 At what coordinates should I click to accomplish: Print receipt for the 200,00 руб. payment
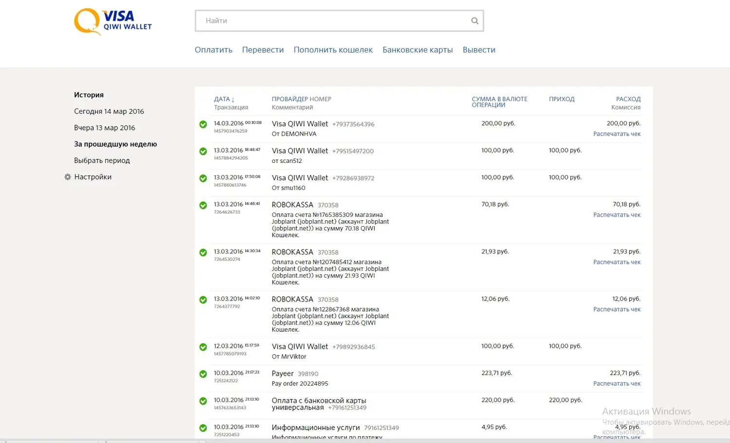pyautogui.click(x=617, y=134)
